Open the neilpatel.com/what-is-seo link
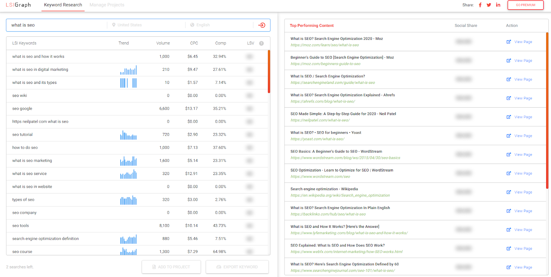This screenshot has width=551, height=277. (320, 120)
